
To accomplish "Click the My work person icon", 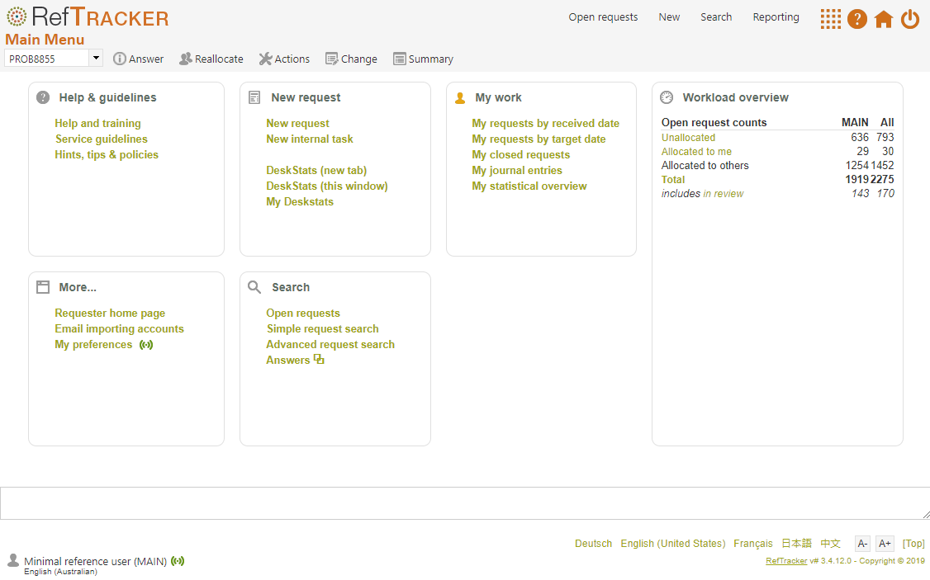I will click(460, 98).
